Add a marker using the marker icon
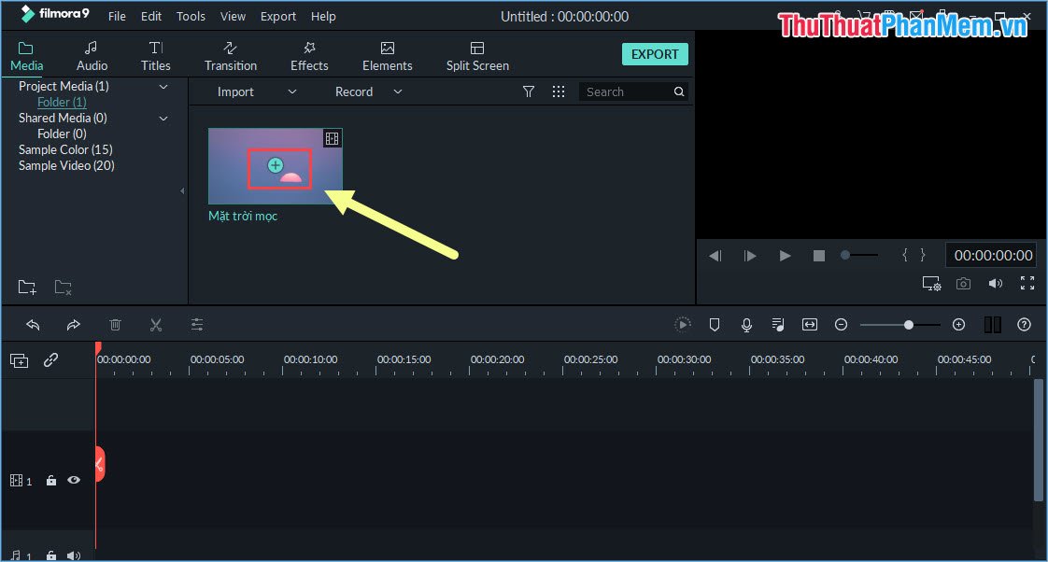 715,324
